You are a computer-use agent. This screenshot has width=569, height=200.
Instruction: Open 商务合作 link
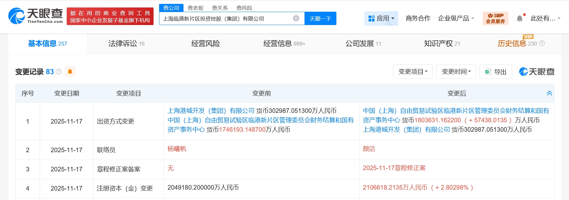pyautogui.click(x=418, y=19)
